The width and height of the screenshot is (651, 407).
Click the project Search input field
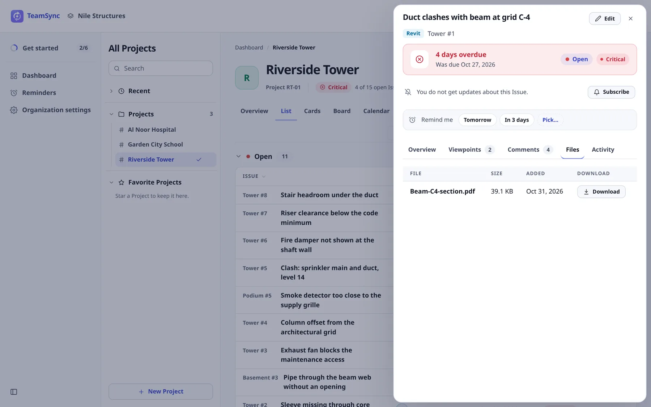[x=161, y=68]
